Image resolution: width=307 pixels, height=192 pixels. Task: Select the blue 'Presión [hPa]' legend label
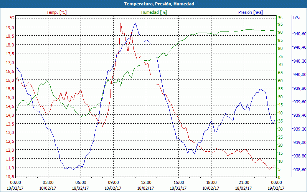coord(251,12)
